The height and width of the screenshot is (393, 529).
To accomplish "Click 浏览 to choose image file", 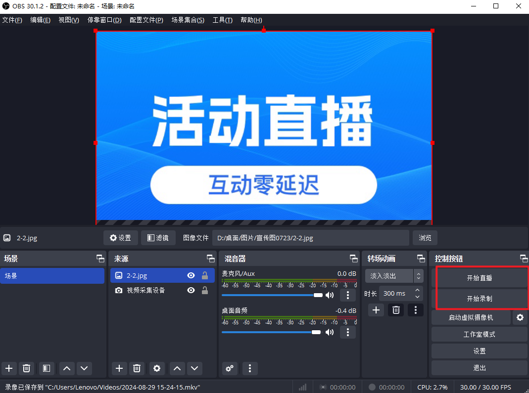I will tap(425, 238).
